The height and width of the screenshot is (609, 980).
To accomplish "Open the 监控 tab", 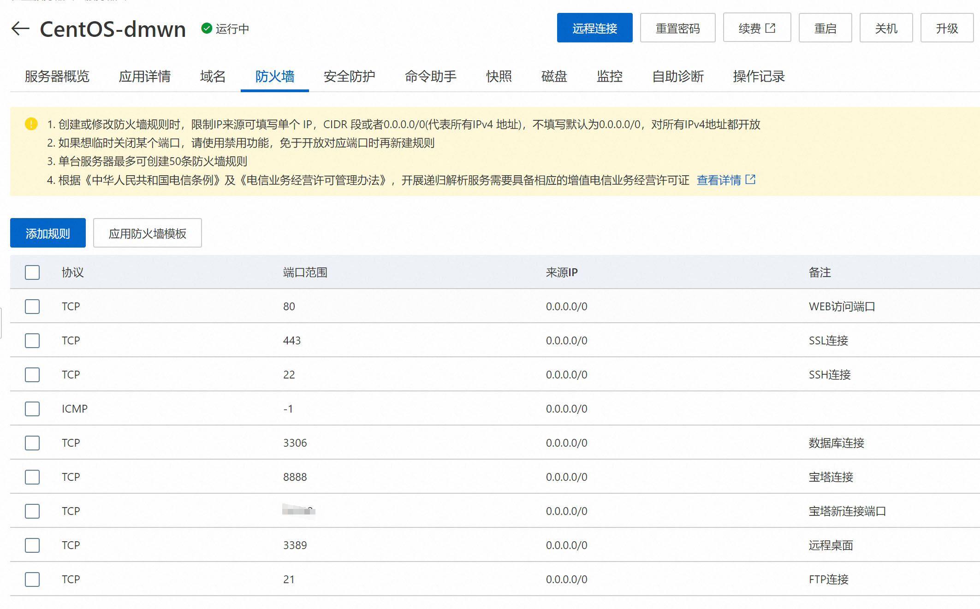I will 610,77.
